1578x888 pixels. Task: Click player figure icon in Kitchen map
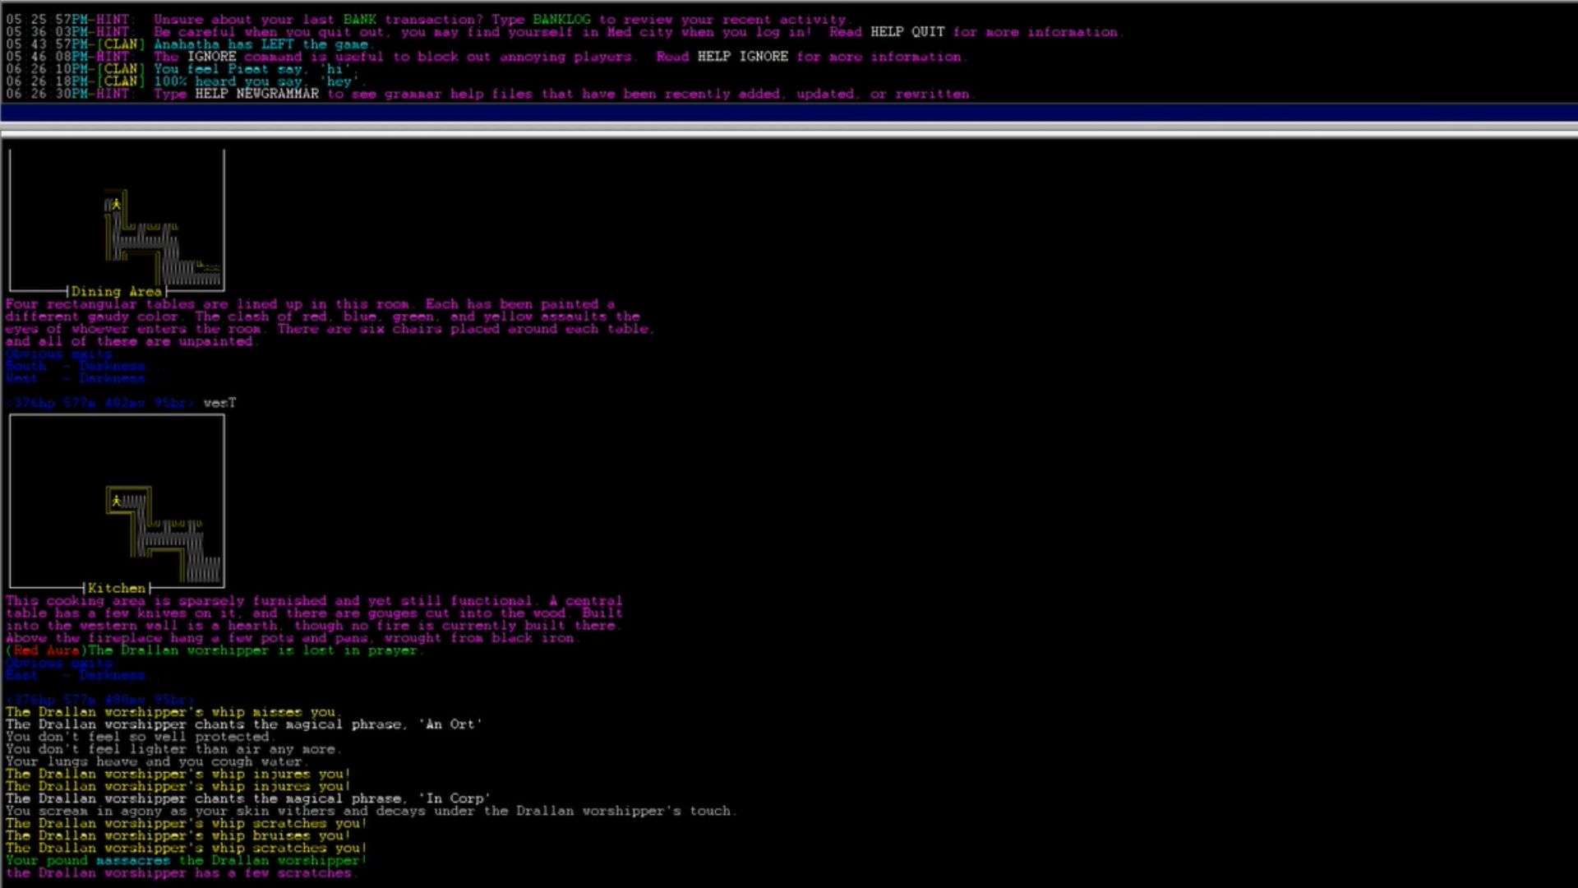pyautogui.click(x=116, y=500)
